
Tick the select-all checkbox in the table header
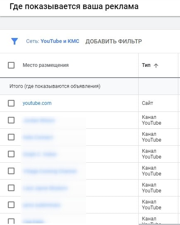click(11, 65)
